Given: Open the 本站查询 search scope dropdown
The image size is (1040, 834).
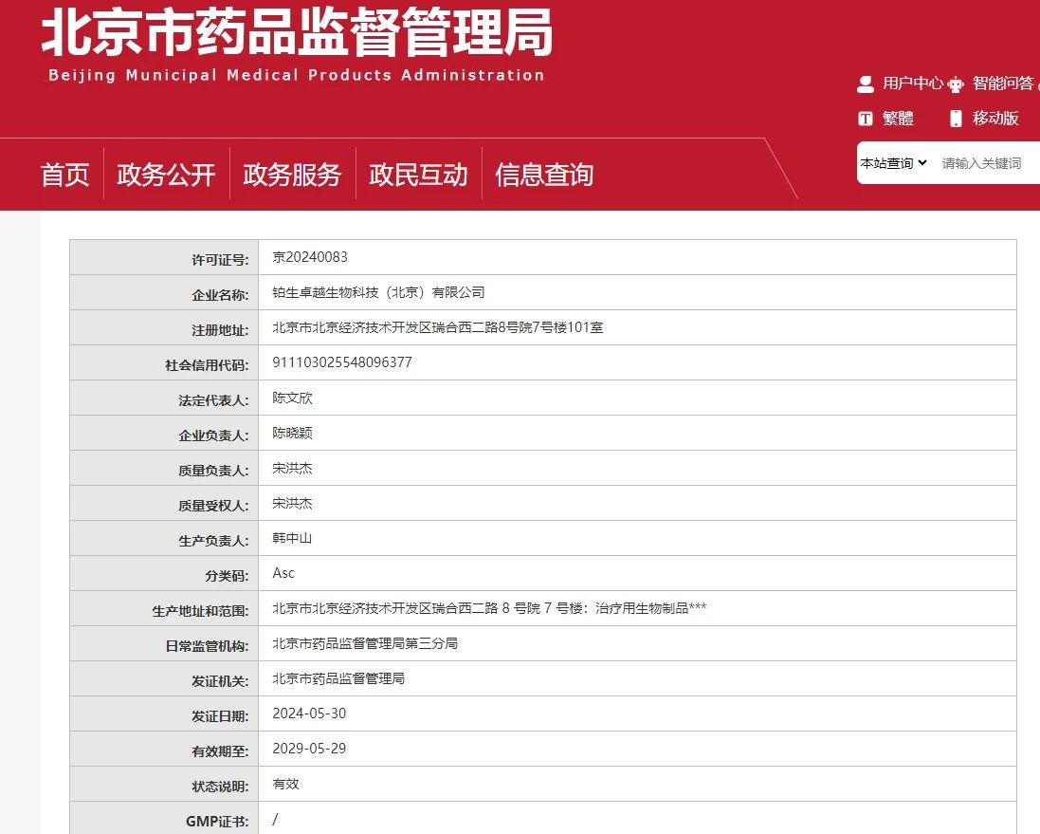Looking at the screenshot, I should (x=889, y=163).
